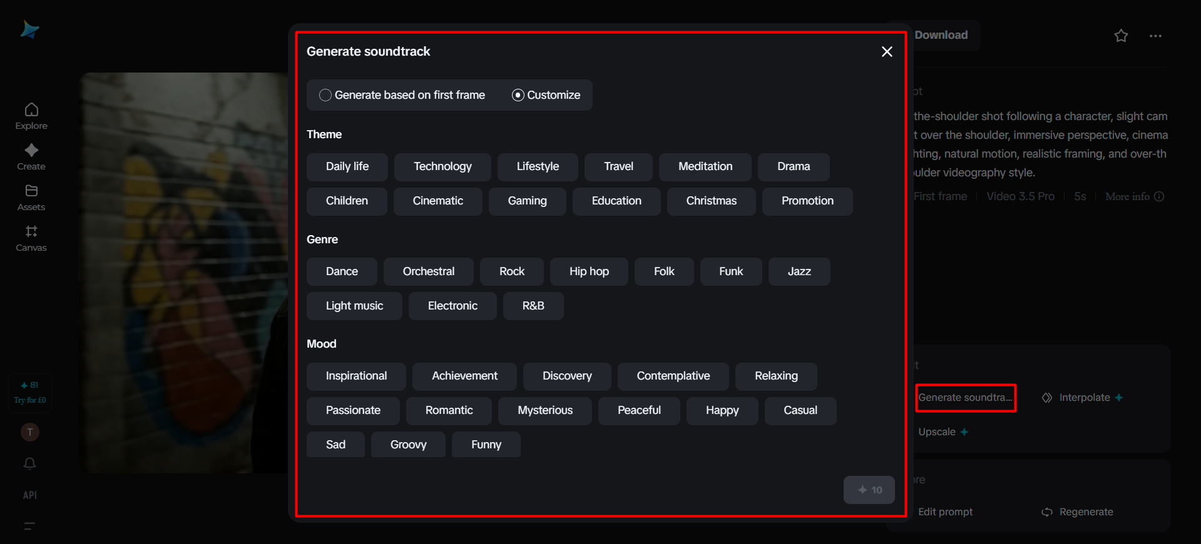Favorite the video with star icon
Screen dimensions: 1201x544
[1121, 36]
